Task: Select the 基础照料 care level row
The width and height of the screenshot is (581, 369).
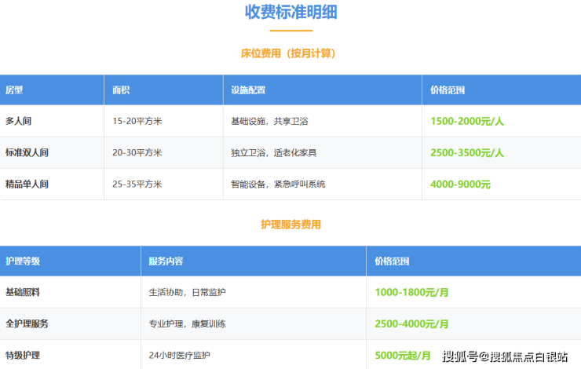Action: click(23, 292)
